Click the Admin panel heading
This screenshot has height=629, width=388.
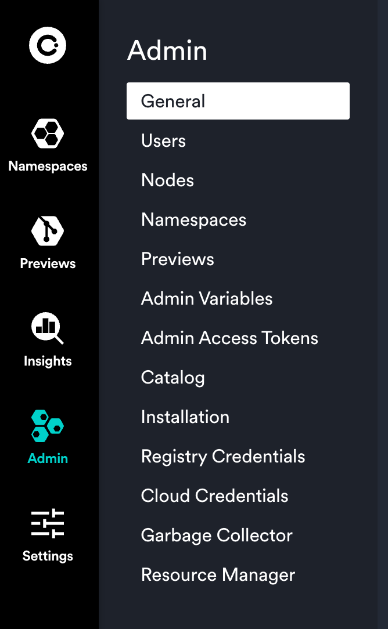[167, 50]
